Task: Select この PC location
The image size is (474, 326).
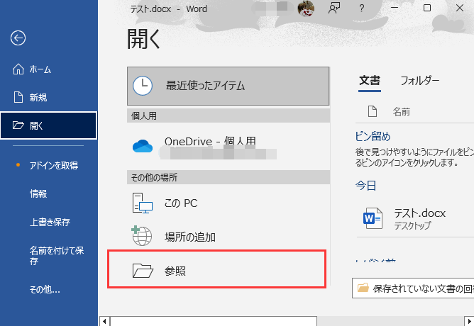Action: [x=228, y=203]
